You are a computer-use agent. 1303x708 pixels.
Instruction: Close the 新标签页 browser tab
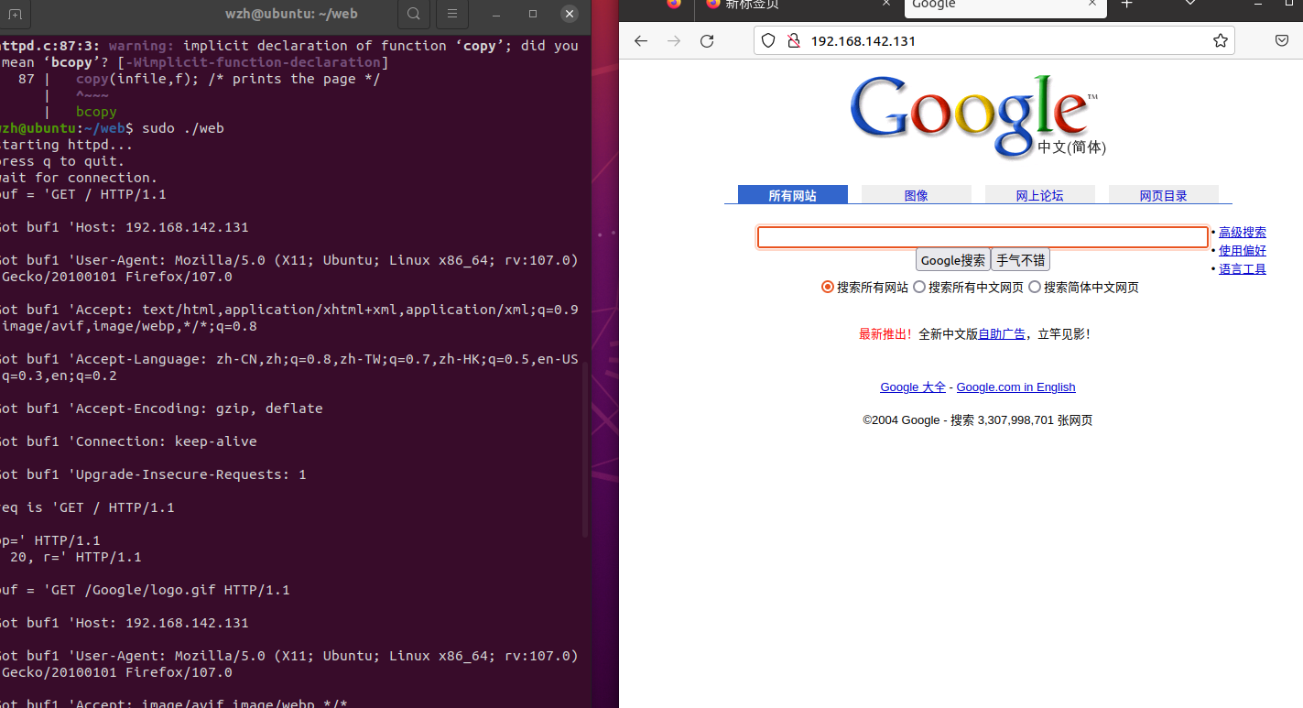885,4
